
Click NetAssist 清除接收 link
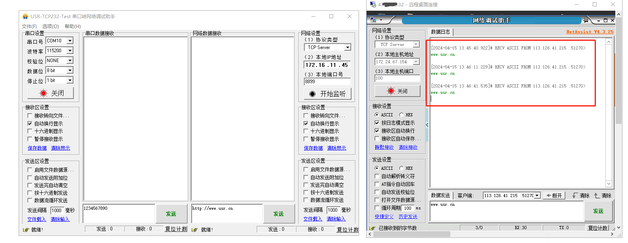point(408,147)
